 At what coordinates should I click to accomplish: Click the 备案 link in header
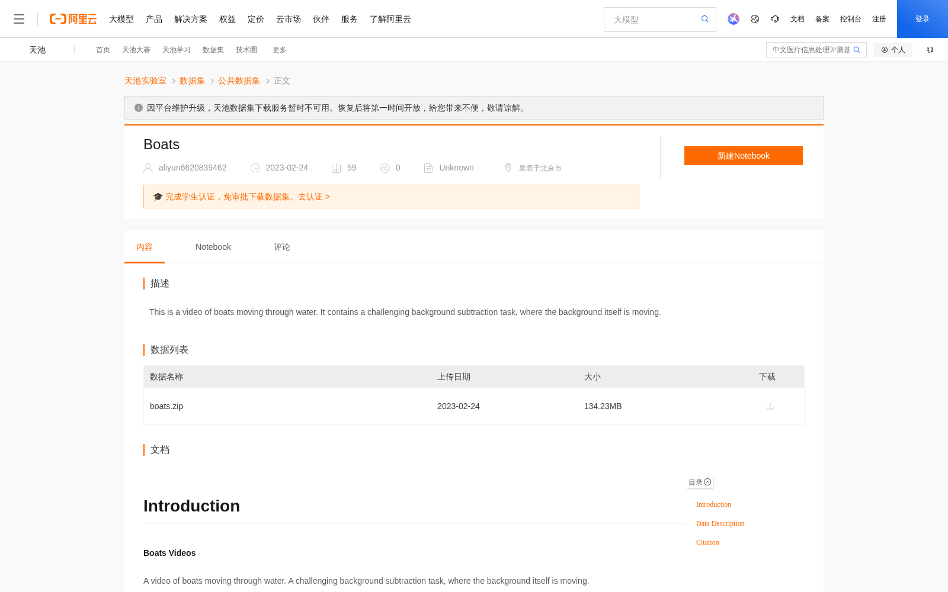[x=822, y=19]
